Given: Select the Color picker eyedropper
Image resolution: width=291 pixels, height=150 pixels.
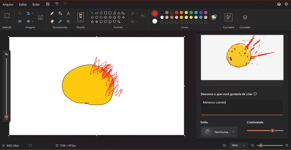Looking at the screenshot, I should point(60,21).
